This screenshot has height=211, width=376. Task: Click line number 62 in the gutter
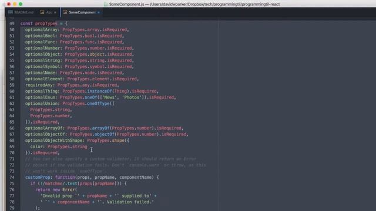pos(12,104)
